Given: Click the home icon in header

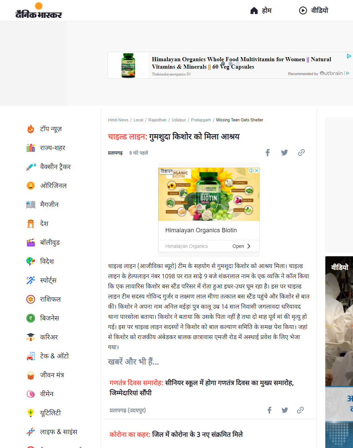Looking at the screenshot, I should click(254, 11).
